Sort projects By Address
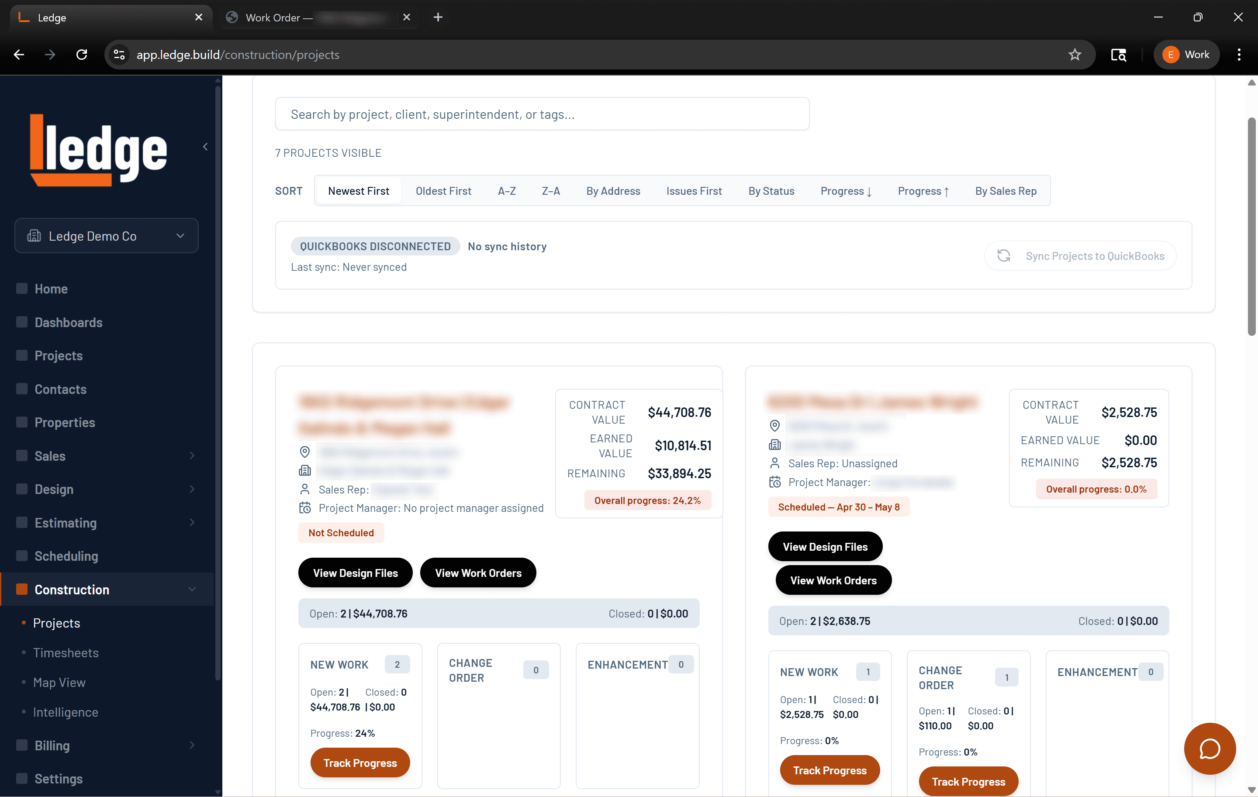This screenshot has width=1258, height=797. tap(613, 191)
